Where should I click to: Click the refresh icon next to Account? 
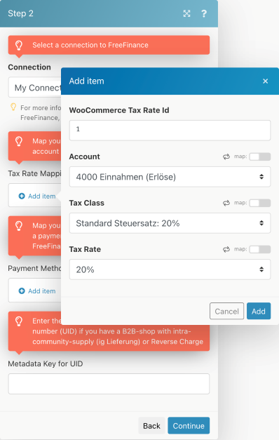[226, 156]
